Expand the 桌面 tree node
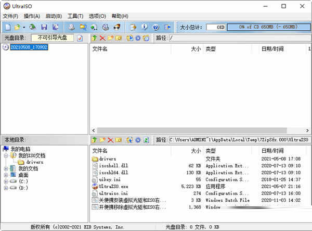Screen dimensions: 312x231 [6, 175]
